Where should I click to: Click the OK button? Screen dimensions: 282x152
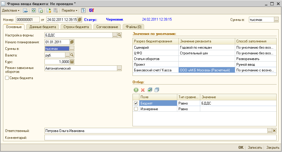coord(241,148)
